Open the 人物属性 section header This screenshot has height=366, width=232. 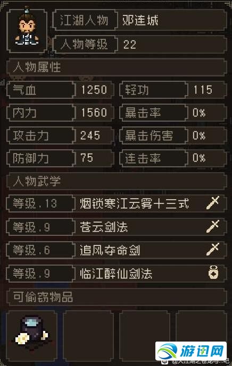[117, 67]
